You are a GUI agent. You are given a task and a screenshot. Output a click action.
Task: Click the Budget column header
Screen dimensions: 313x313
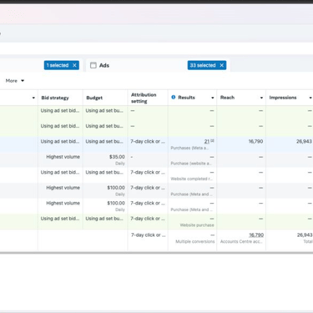click(x=94, y=98)
